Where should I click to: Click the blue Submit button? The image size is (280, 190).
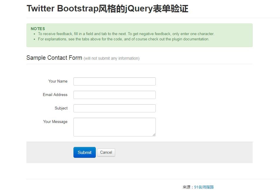pyautogui.click(x=84, y=152)
